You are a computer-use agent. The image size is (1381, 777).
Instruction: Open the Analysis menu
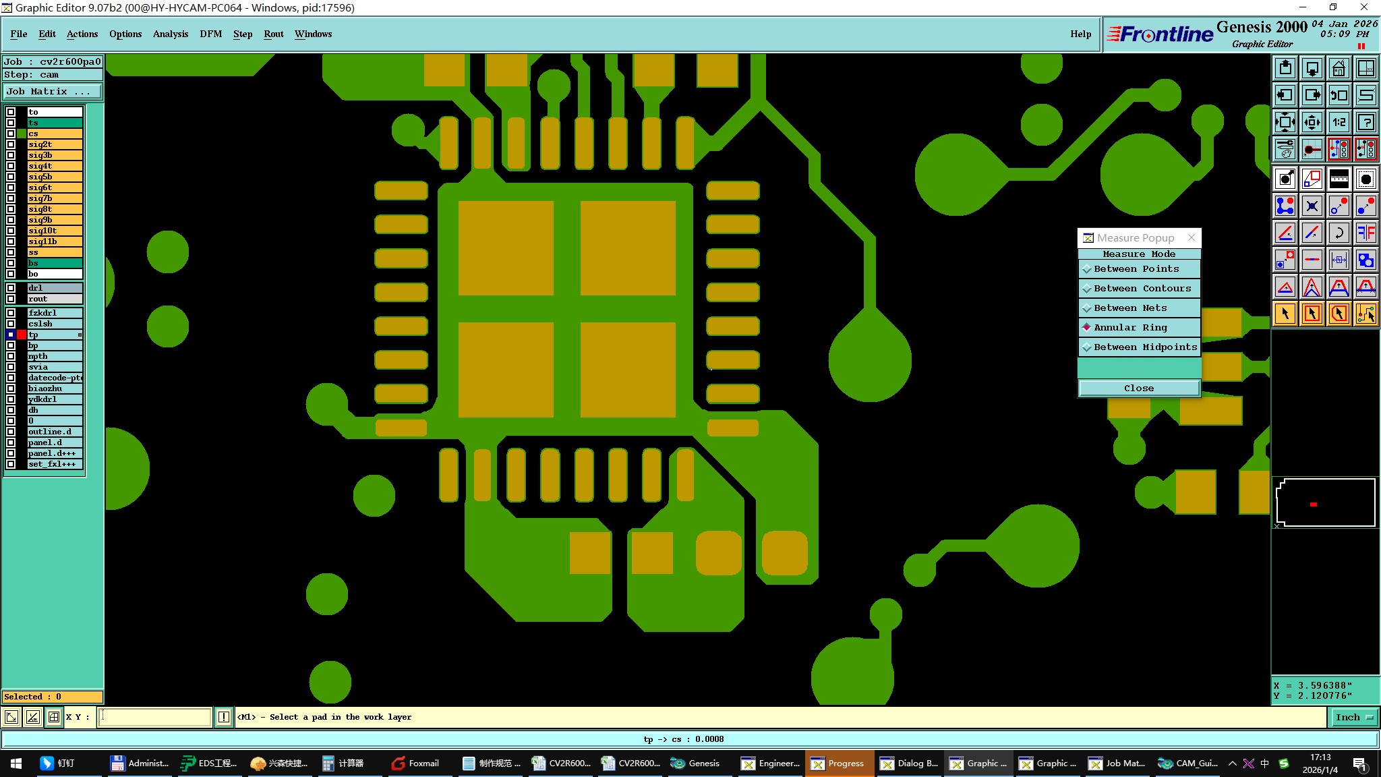pyautogui.click(x=170, y=34)
